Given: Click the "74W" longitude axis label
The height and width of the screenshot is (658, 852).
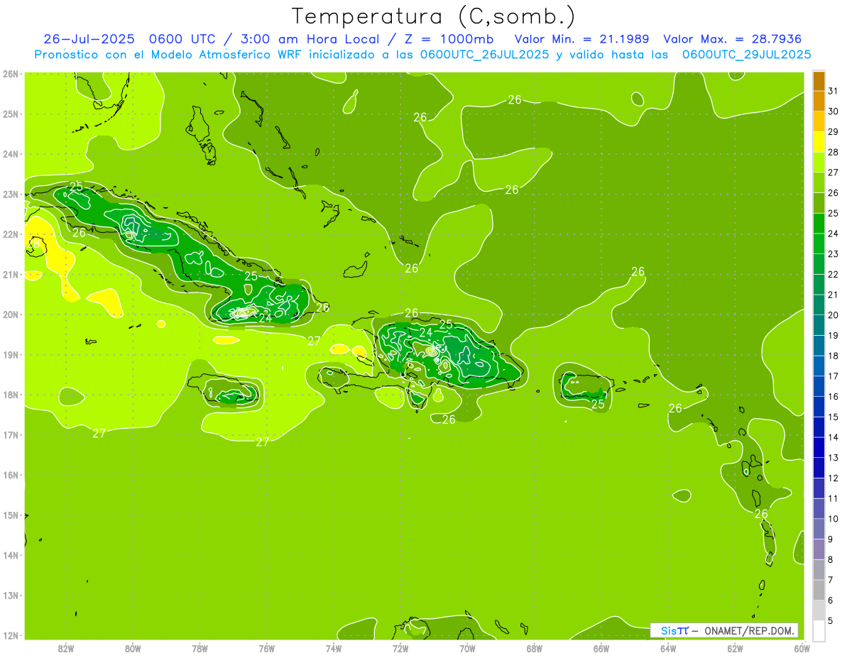Looking at the screenshot, I should (333, 649).
